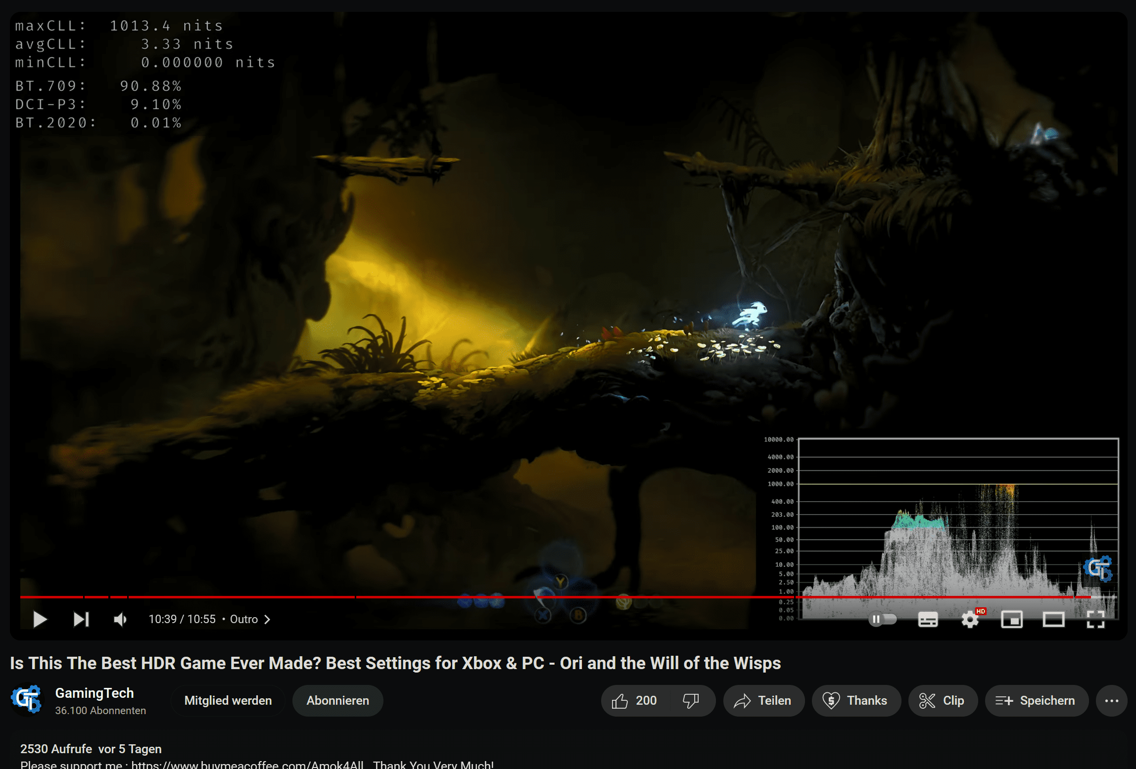Open the HD settings gear
Screen dimensions: 1136x769
pos(970,619)
